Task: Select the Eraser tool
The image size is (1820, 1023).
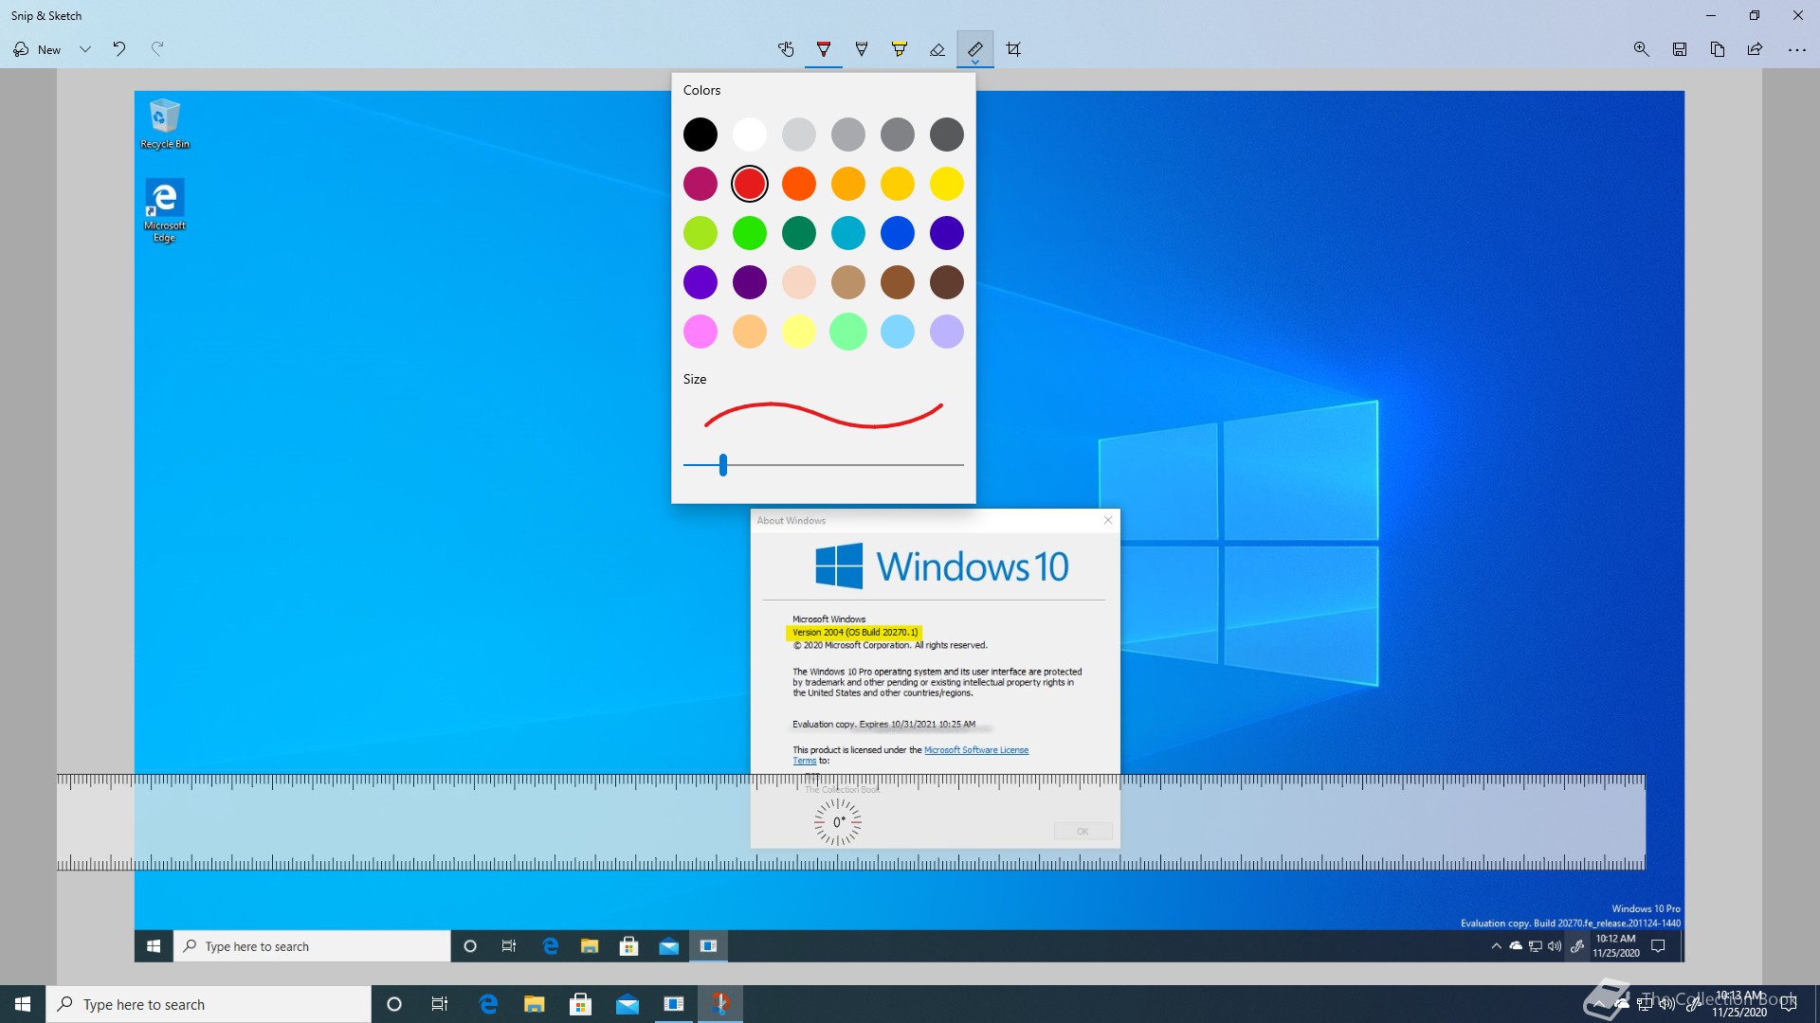Action: click(x=937, y=49)
